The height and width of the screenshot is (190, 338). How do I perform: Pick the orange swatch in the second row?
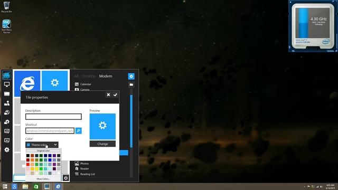(32, 160)
